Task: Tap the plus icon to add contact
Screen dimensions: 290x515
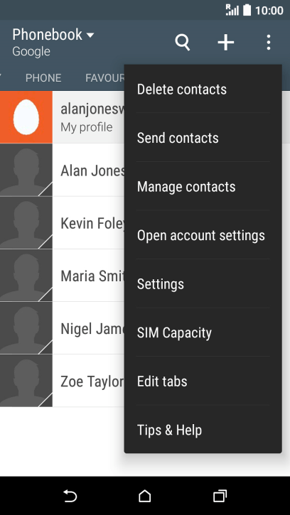Action: pos(226,43)
